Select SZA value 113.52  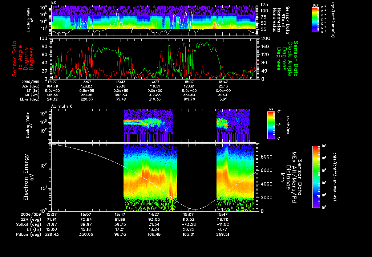coord(188,220)
